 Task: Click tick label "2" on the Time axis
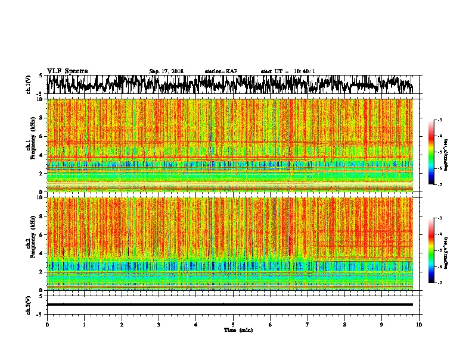122,325
